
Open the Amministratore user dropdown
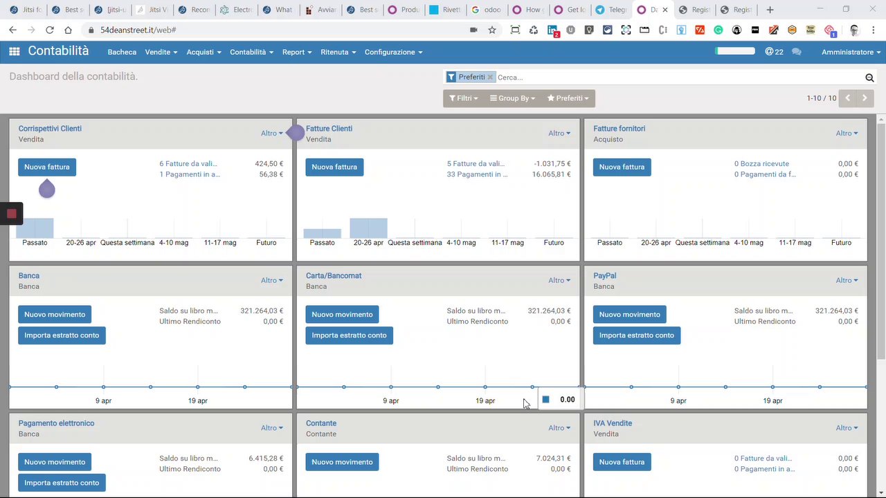851,52
